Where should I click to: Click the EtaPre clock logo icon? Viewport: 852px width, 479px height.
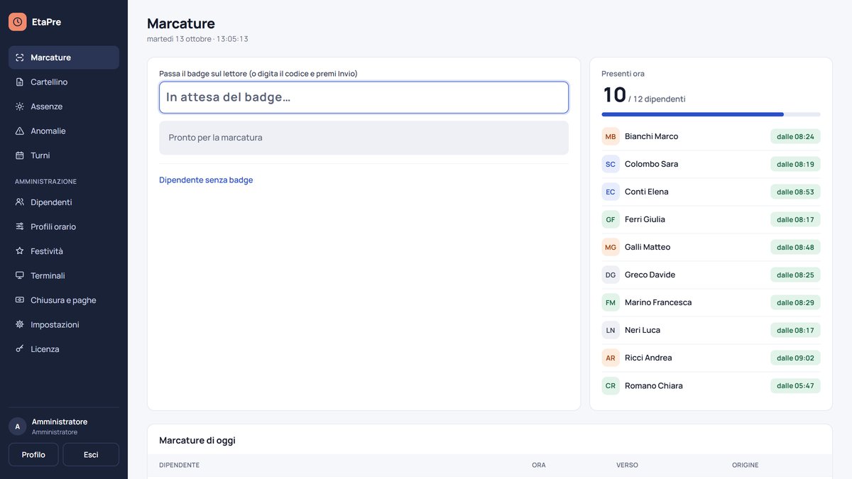point(18,22)
